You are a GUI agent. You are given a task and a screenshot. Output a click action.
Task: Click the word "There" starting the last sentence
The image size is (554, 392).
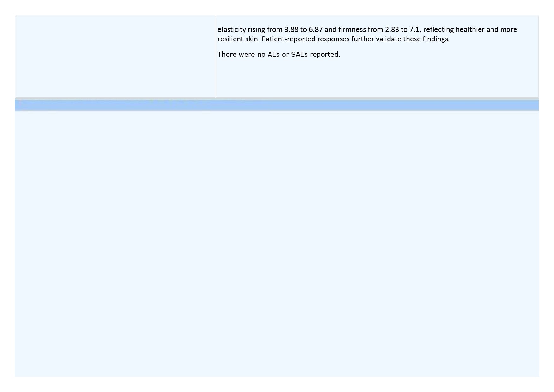coord(227,55)
